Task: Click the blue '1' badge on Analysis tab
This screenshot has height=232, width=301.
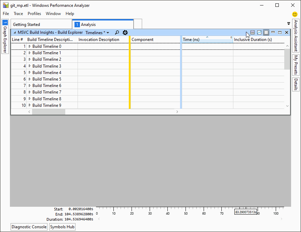Action: pyautogui.click(x=77, y=24)
